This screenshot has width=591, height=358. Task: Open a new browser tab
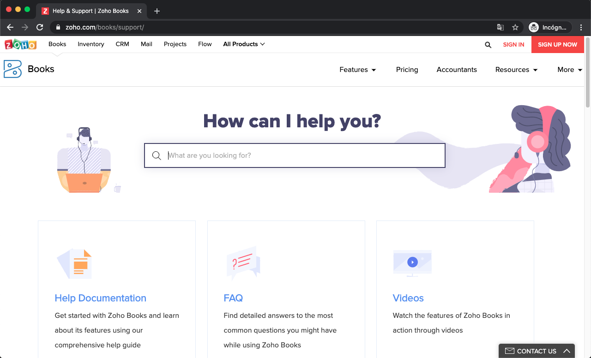pyautogui.click(x=157, y=11)
